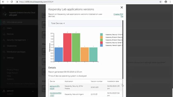
Task: Bookmark this page with the star icon
Action: [x=160, y=2]
